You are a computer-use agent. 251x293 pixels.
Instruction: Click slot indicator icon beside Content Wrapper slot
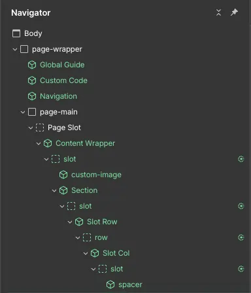(241, 159)
